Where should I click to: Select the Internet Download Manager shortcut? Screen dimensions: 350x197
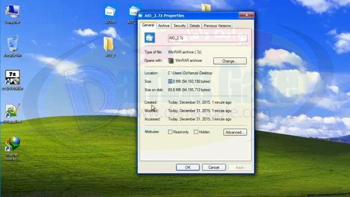click(13, 148)
